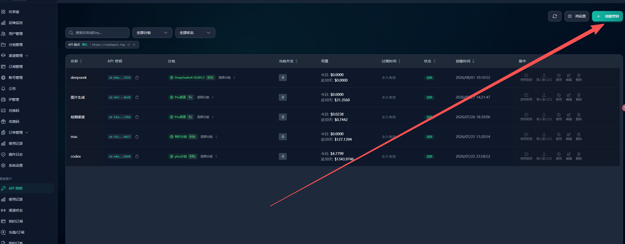
Task: Copy the API endpoint URL
Action: tap(129, 45)
